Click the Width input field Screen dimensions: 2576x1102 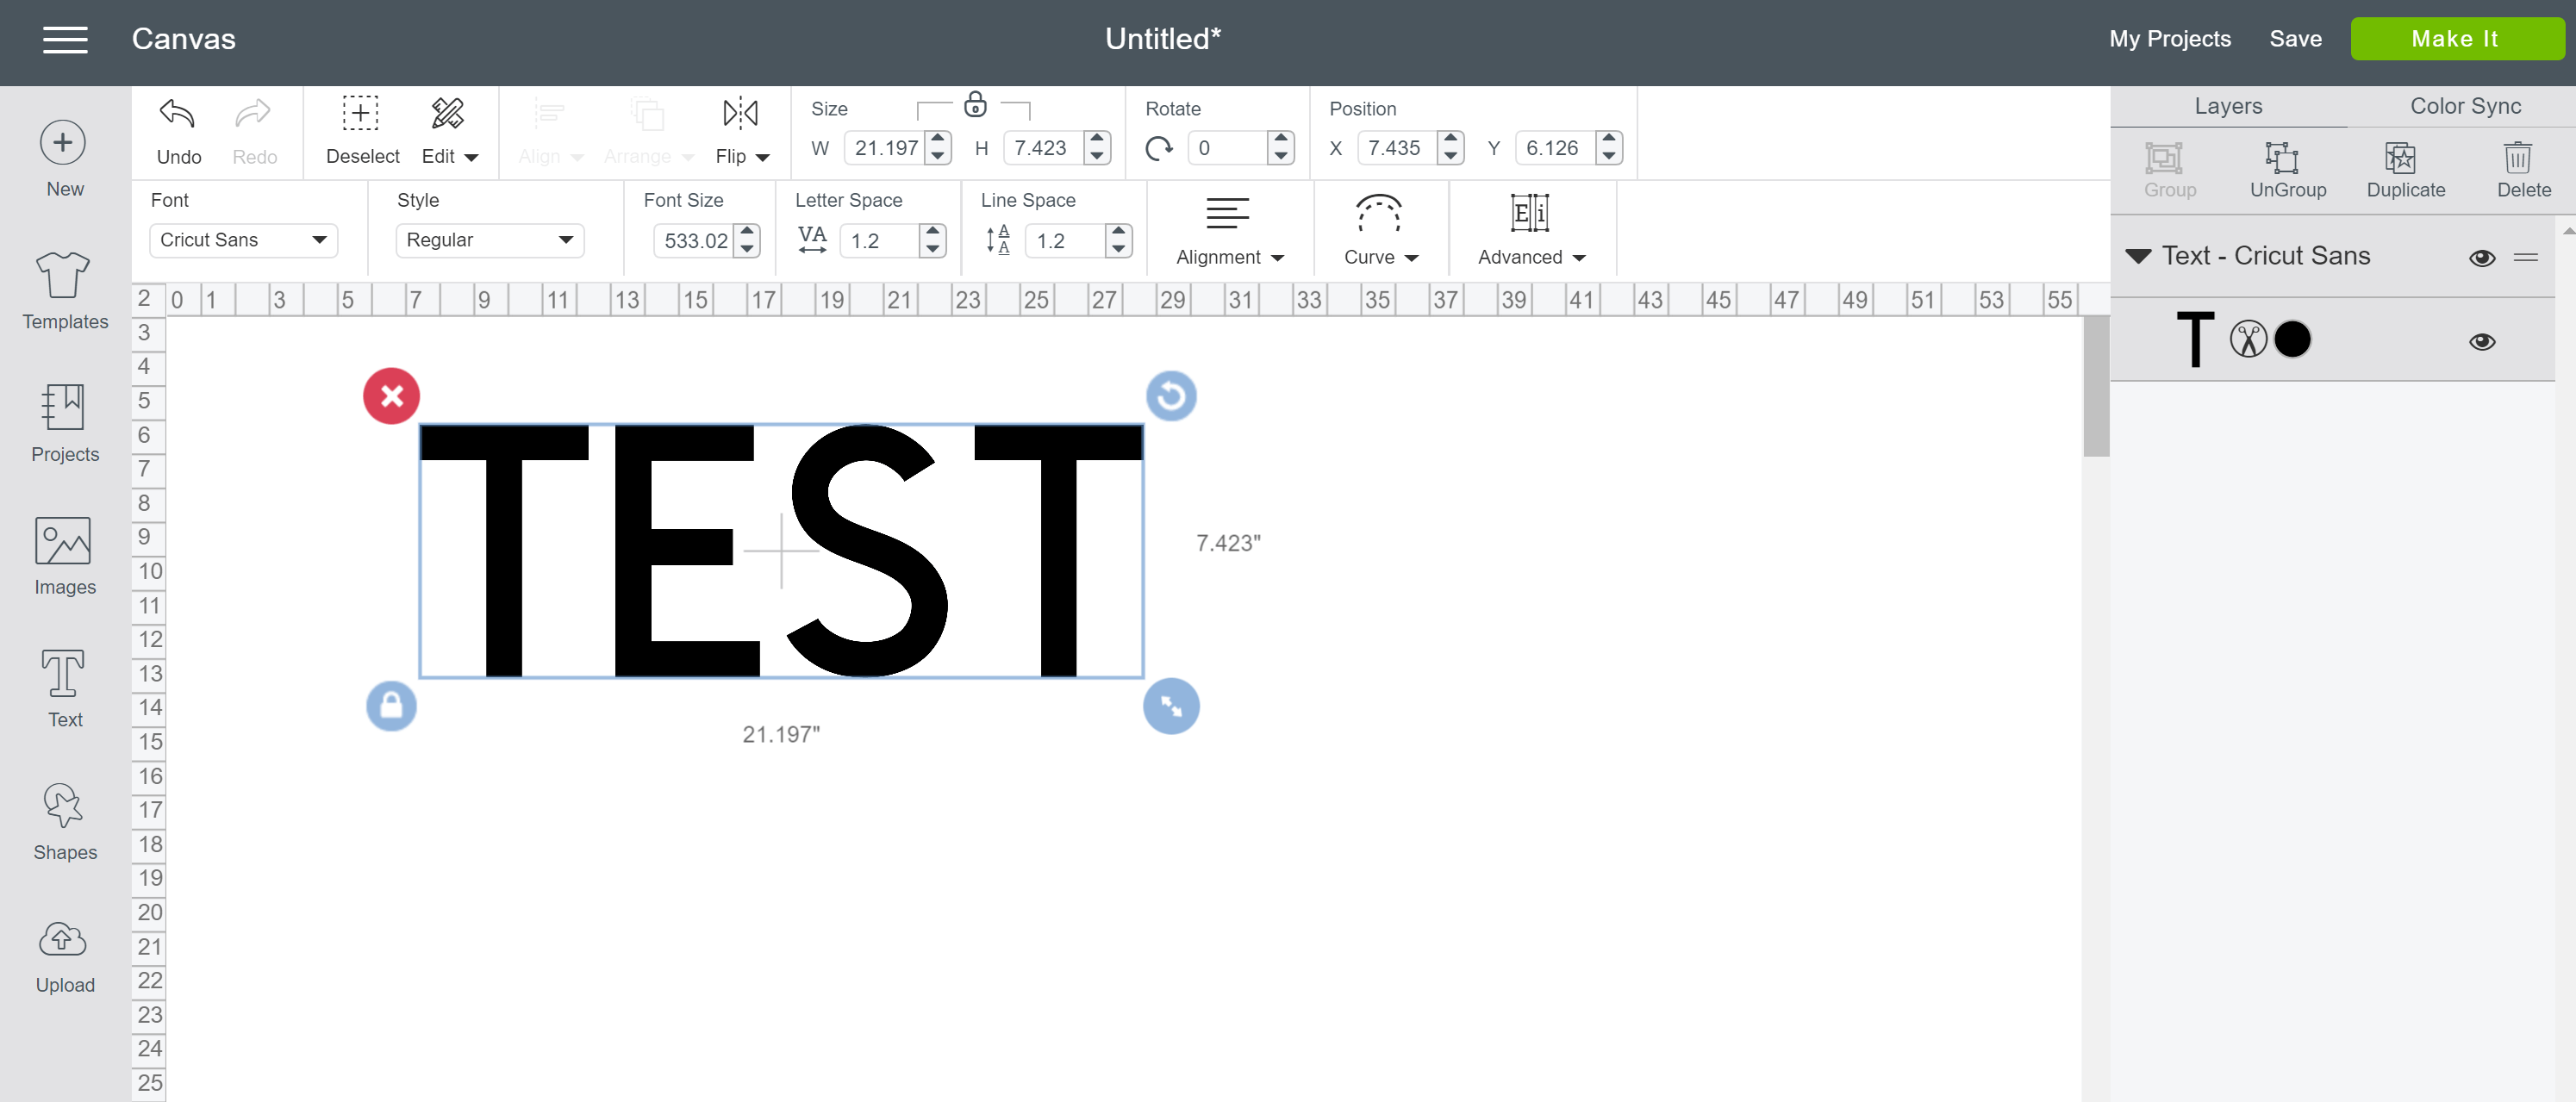[x=885, y=148]
